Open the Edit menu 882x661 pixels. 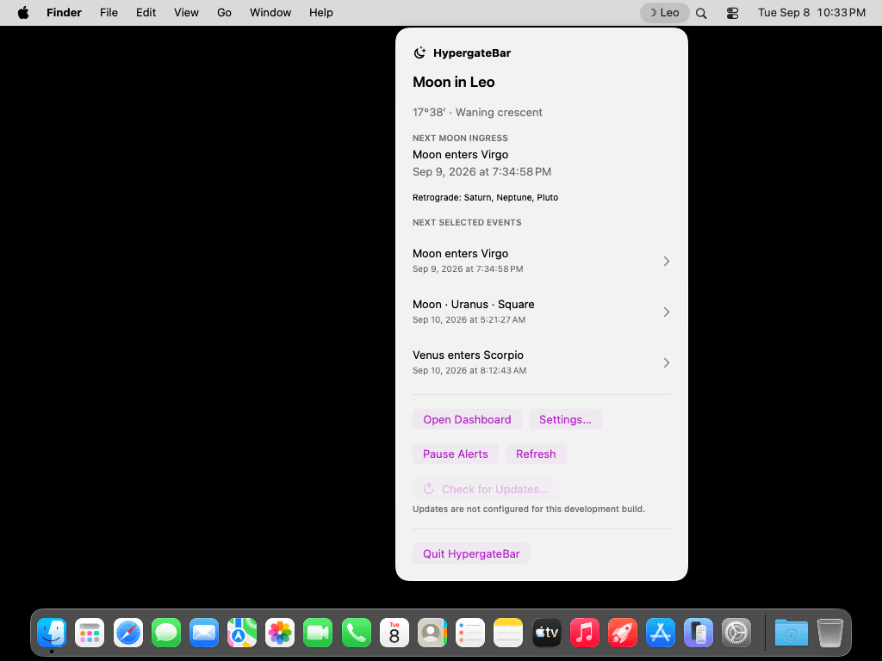[146, 12]
